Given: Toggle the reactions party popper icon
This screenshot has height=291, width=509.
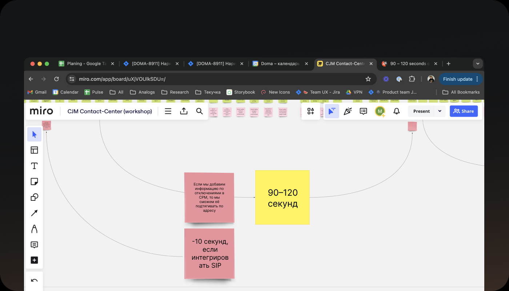Looking at the screenshot, I should pyautogui.click(x=348, y=111).
